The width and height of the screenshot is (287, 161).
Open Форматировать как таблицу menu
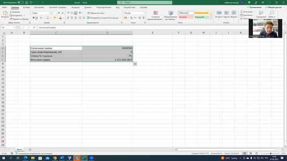(x=170, y=15)
